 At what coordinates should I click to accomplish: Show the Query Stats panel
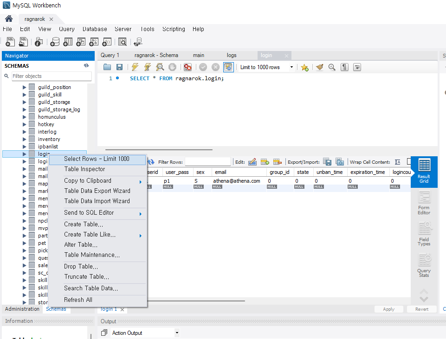[x=424, y=265]
